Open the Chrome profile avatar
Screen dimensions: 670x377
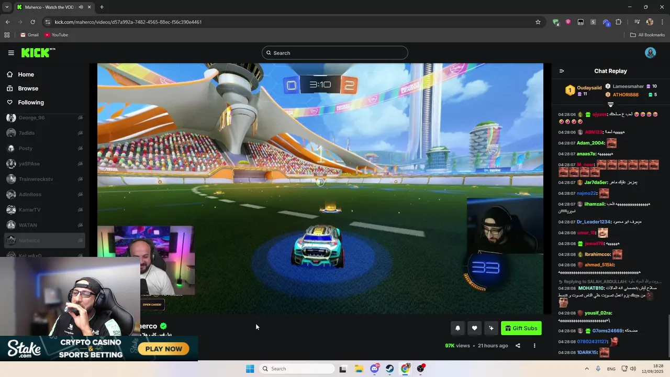coord(650,22)
